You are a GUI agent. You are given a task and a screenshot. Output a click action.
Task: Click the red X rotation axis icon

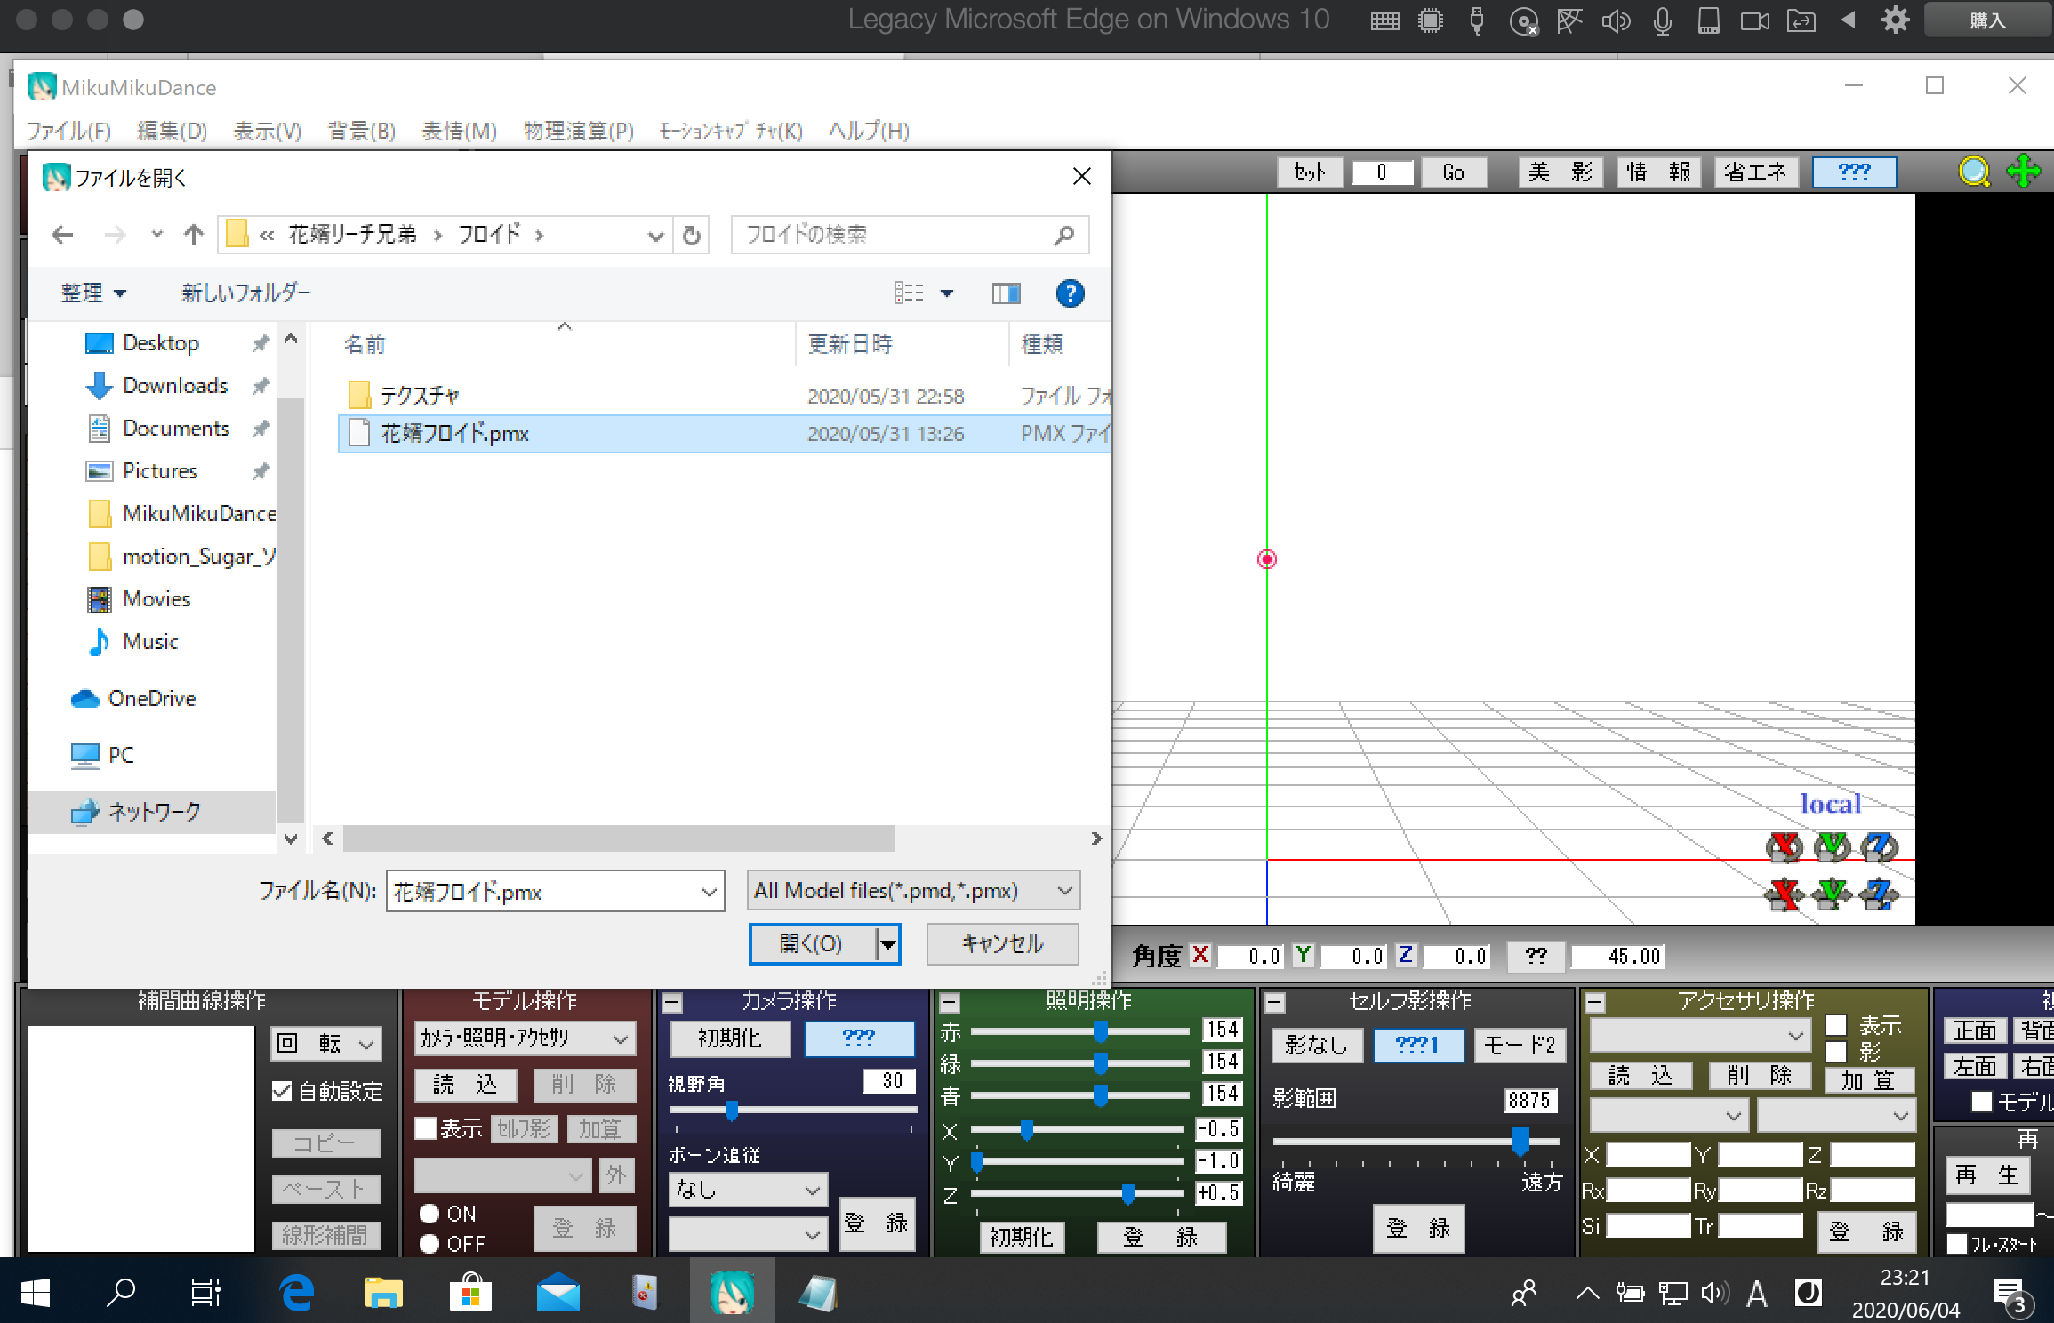(1785, 847)
